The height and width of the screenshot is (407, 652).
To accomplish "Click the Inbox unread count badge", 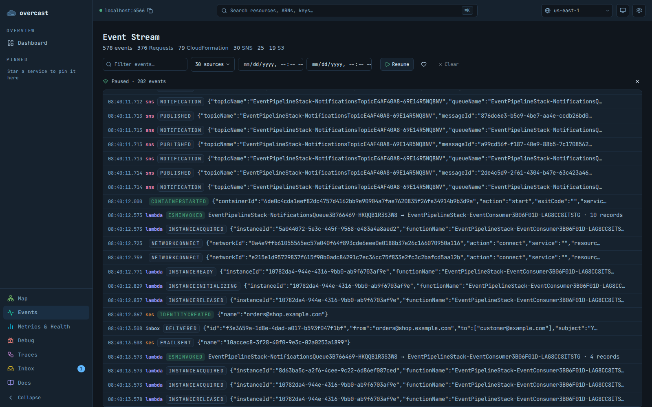I will 81,369.
